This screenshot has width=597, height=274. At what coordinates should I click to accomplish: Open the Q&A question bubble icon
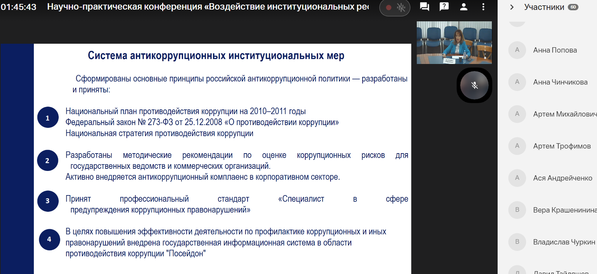pyautogui.click(x=444, y=7)
